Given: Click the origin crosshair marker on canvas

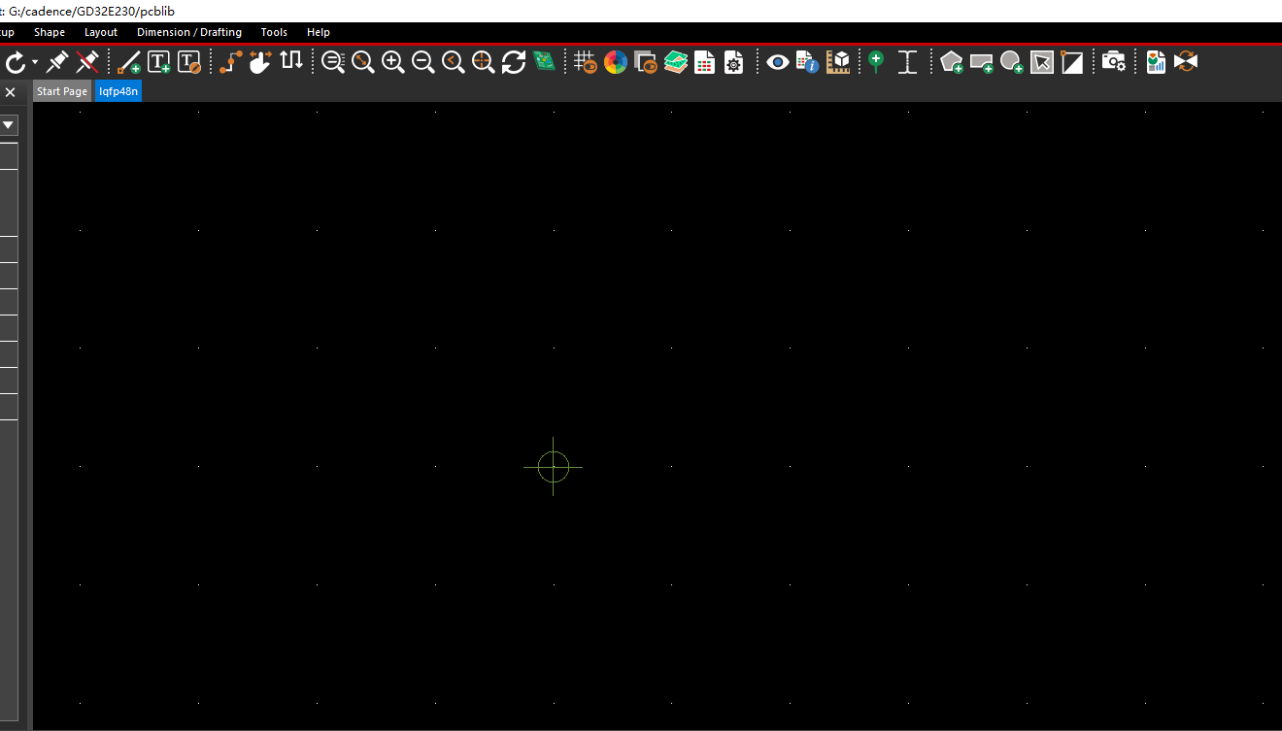Looking at the screenshot, I should [x=553, y=467].
